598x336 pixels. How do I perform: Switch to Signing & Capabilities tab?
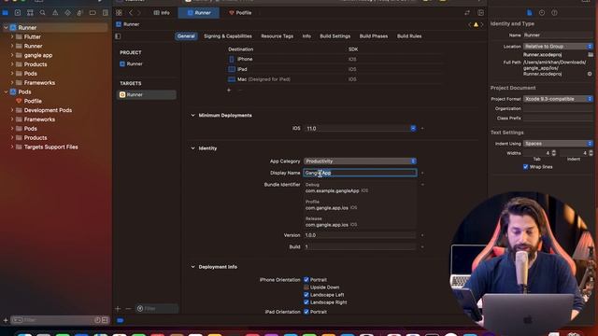(228, 36)
